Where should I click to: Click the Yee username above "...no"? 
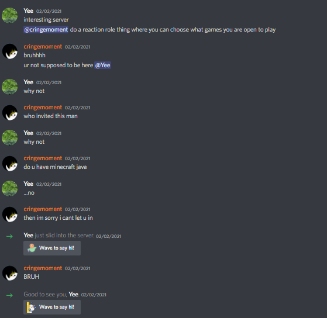coord(28,184)
